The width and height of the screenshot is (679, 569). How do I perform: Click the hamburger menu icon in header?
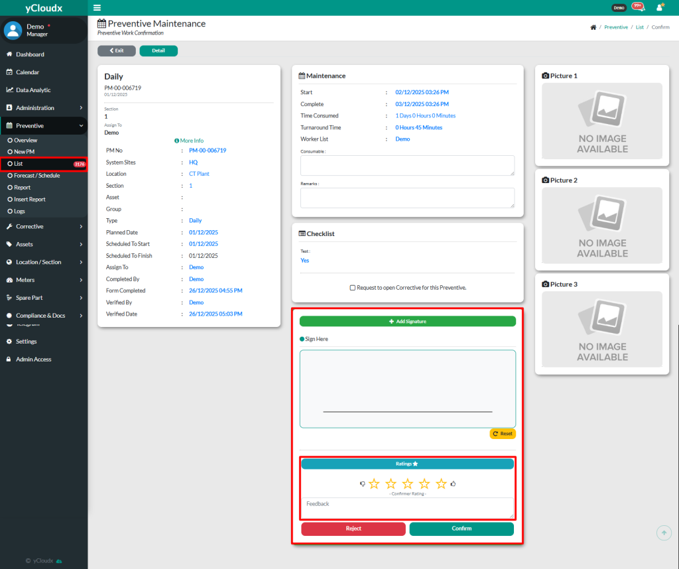coord(97,7)
